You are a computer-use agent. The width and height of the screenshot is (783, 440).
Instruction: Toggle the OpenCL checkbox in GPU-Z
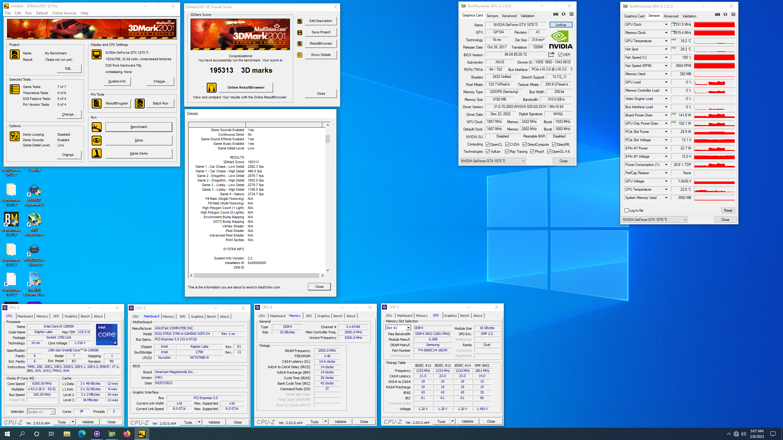tap(488, 145)
